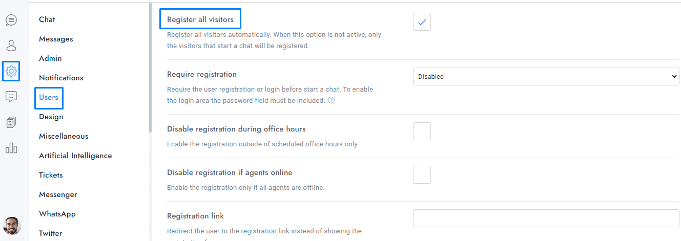Open the Chat settings section

[47, 19]
